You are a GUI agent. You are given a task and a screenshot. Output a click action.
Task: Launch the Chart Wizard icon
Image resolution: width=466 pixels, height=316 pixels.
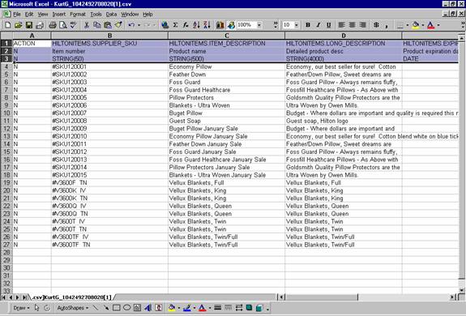point(220,25)
